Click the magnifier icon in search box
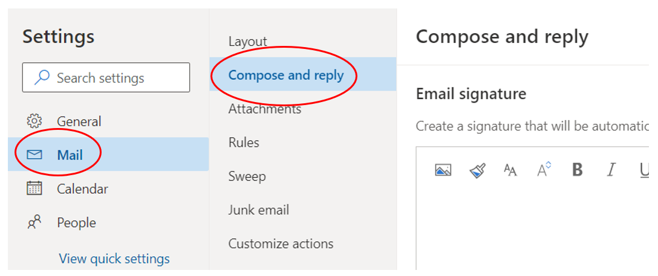 point(42,78)
